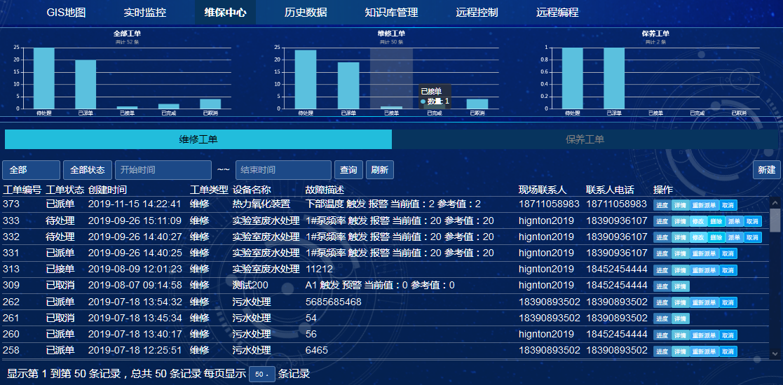Viewport: 783px width, 385px height.
Task: Click the 结束时间 end date field
Action: [283, 170]
